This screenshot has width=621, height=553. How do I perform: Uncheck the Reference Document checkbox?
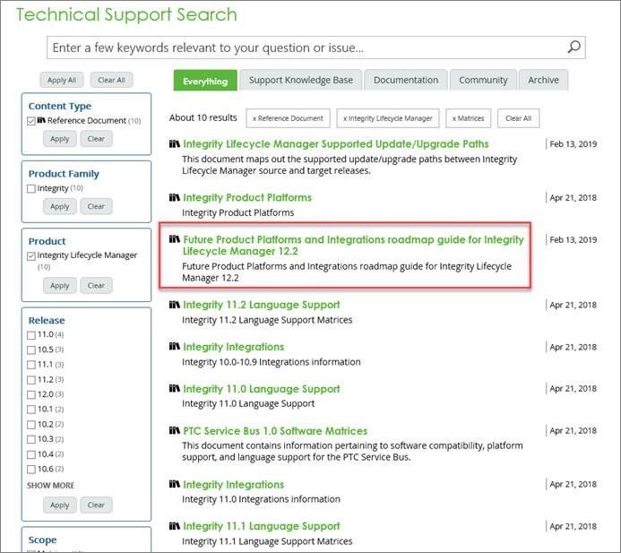[x=31, y=121]
